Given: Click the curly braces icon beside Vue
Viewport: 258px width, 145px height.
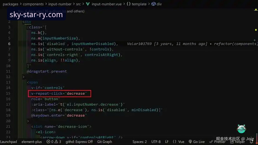Looking at the screenshot, I should coord(175,142).
